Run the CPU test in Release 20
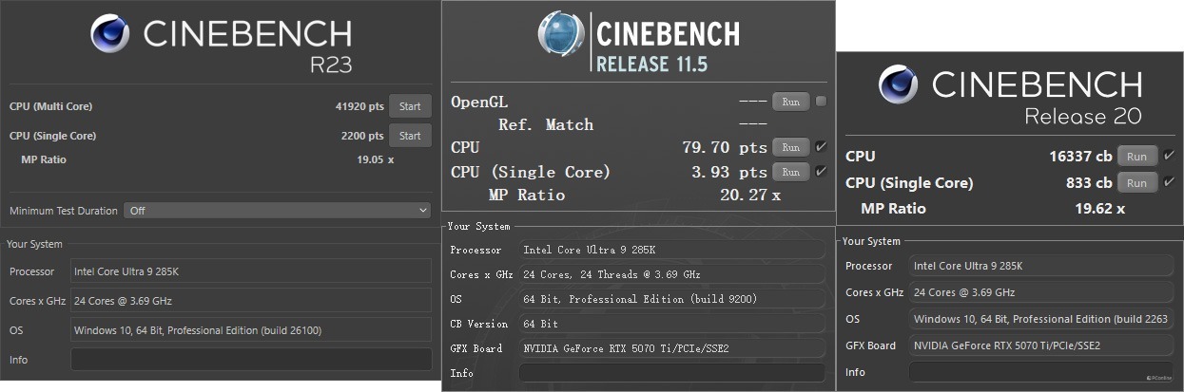This screenshot has width=1184, height=392. (x=1137, y=157)
